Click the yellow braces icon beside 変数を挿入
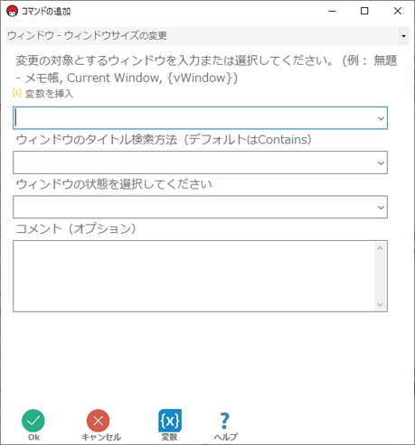 (x=17, y=93)
